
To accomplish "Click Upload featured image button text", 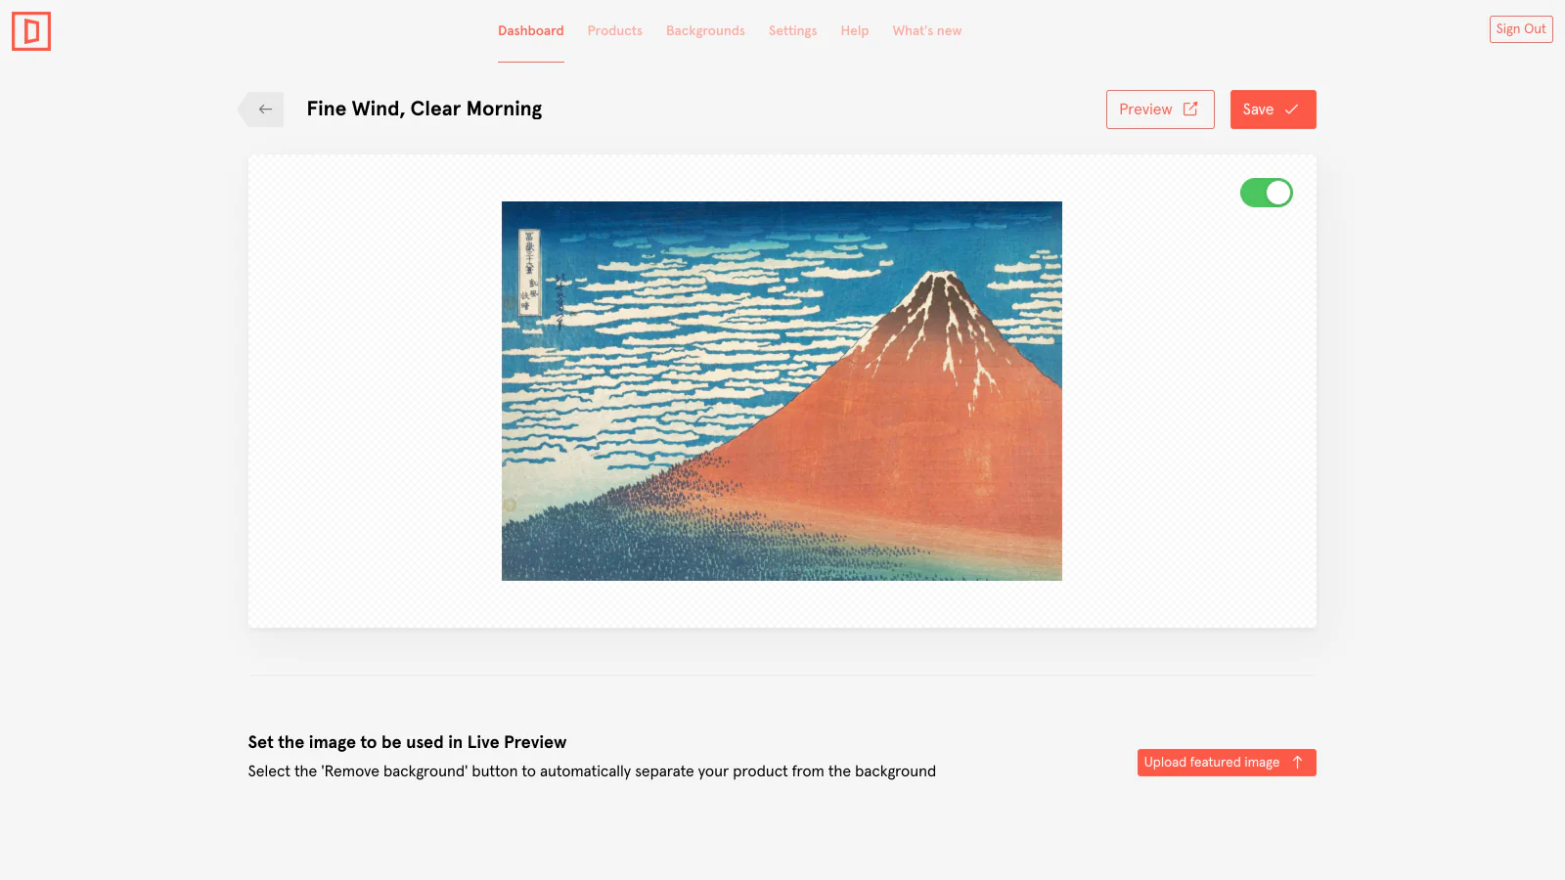I will [1212, 763].
